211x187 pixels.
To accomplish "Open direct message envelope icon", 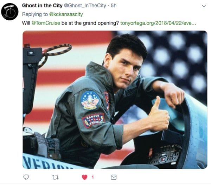I will [x=114, y=177].
